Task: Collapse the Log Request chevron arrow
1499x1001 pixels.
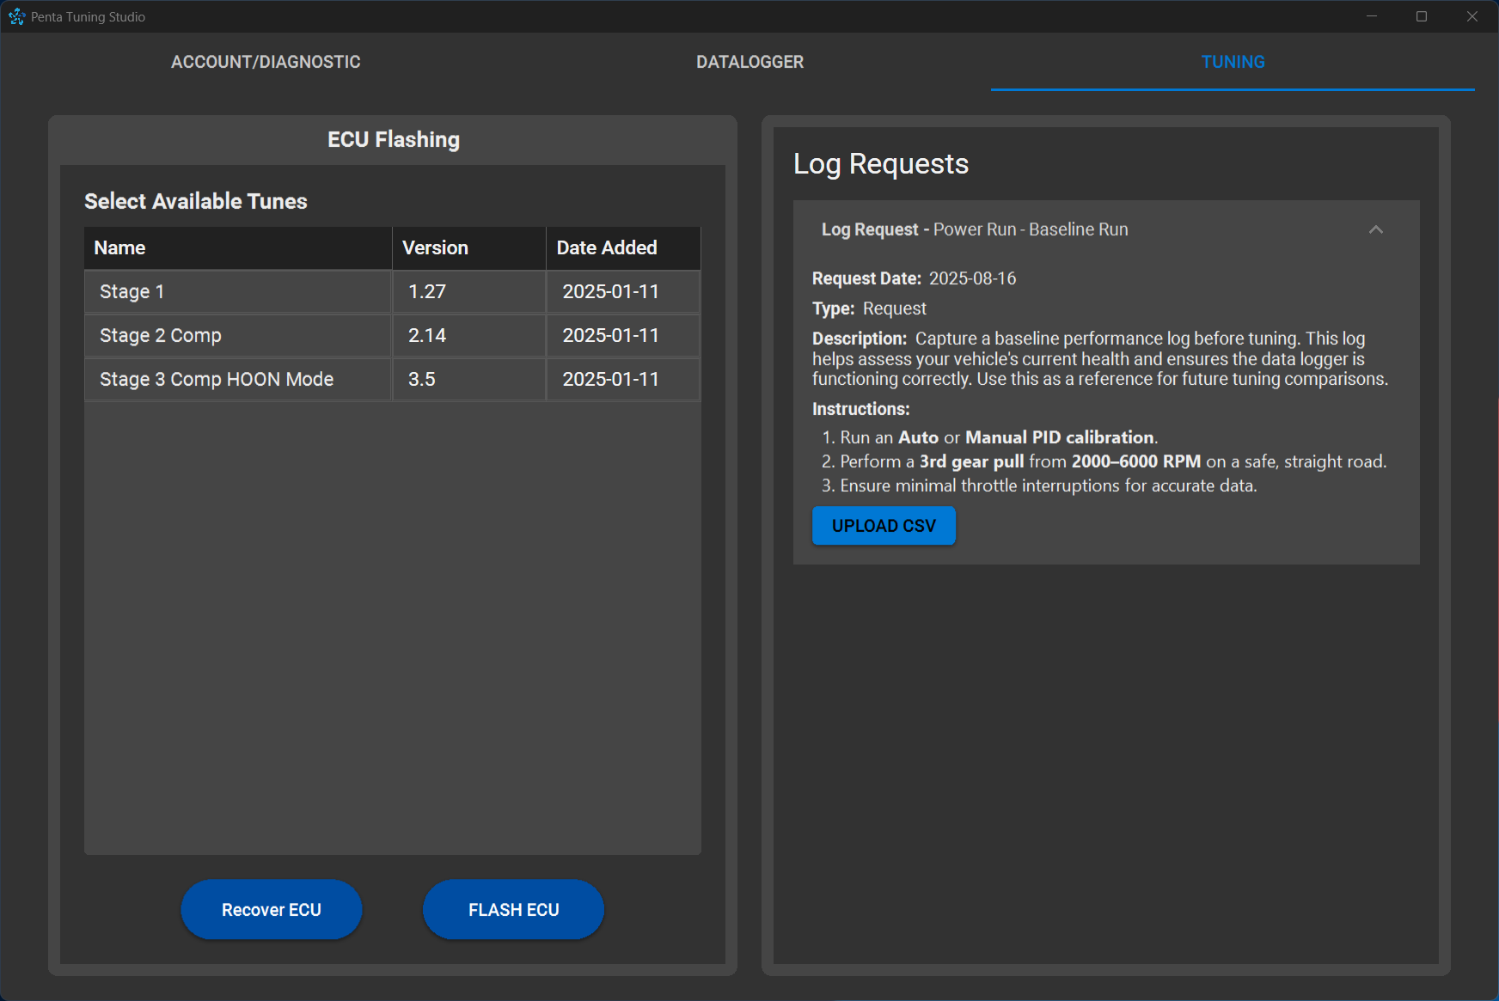Action: point(1375,229)
